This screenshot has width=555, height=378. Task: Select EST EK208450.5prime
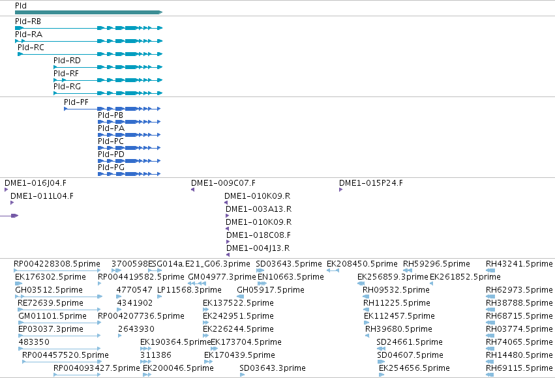(333, 270)
